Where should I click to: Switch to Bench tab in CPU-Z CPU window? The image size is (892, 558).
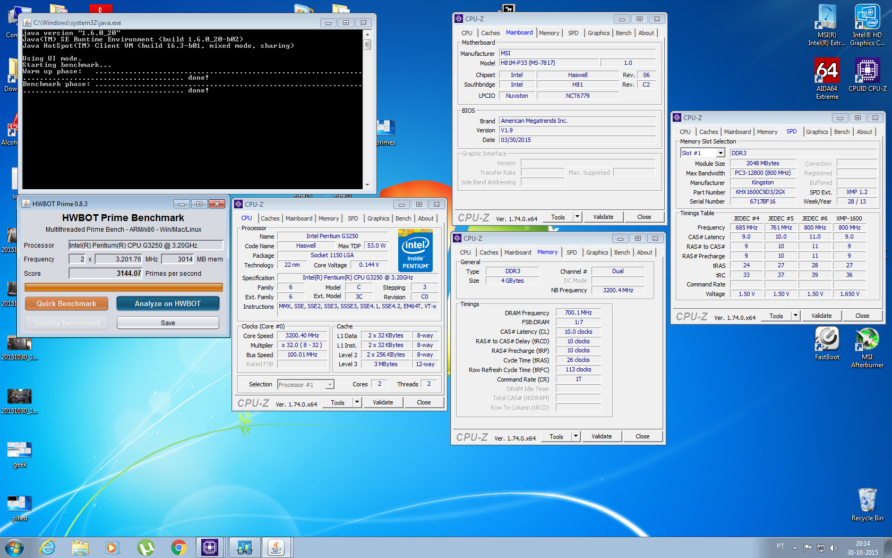tap(403, 218)
